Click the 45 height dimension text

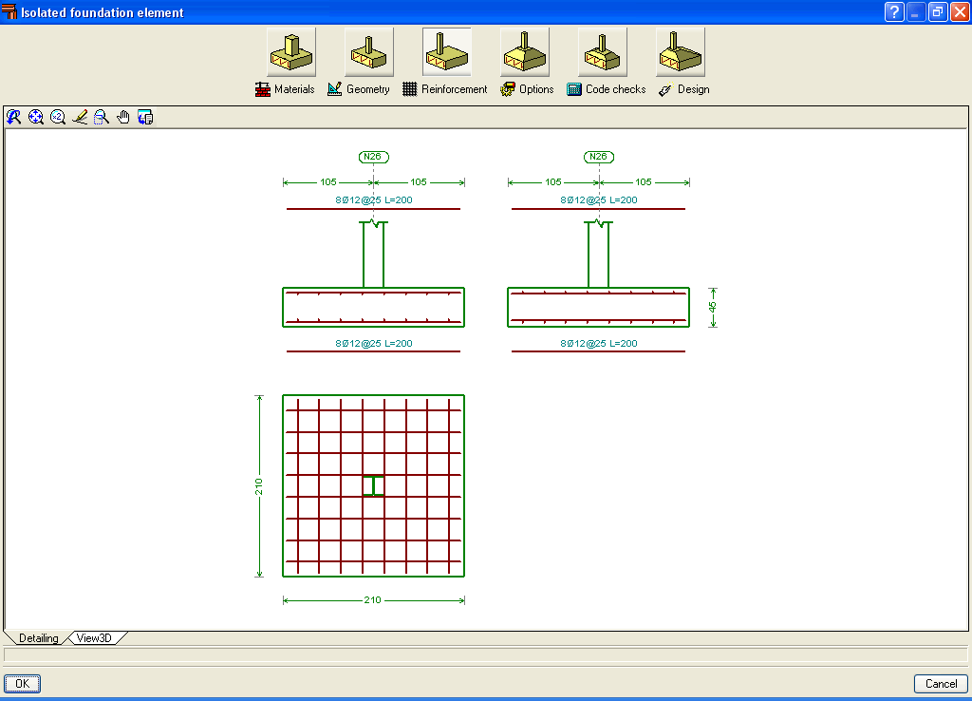(x=713, y=307)
